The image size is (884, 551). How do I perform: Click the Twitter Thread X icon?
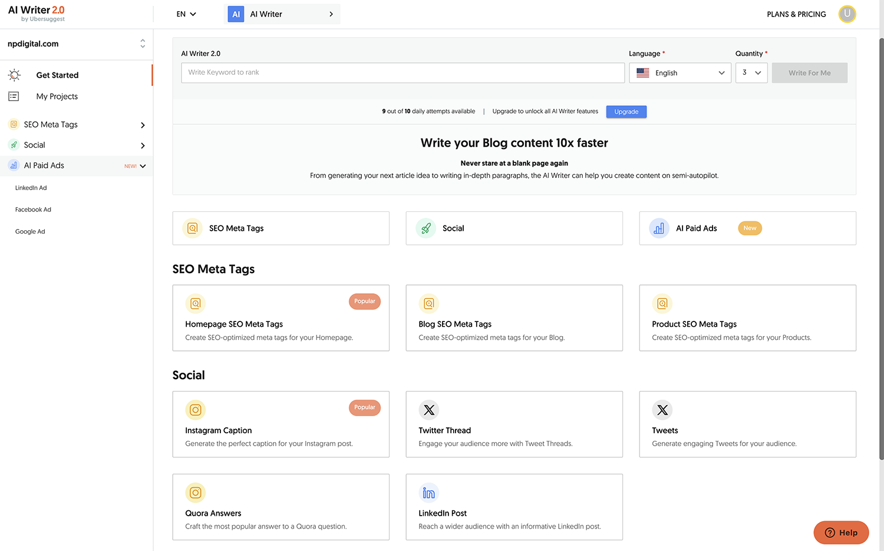tap(428, 410)
